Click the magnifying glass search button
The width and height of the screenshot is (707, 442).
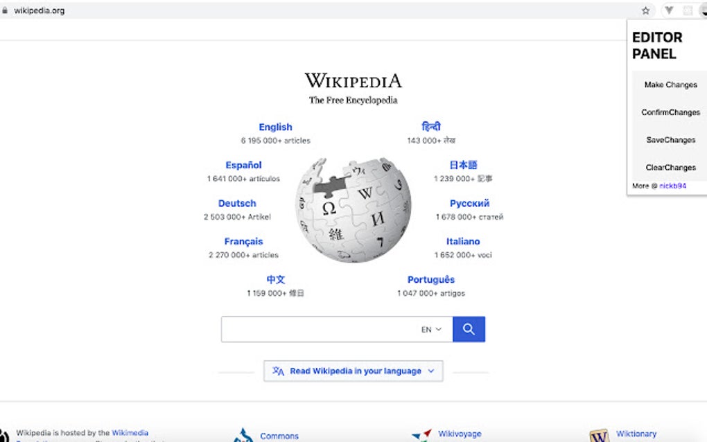(469, 329)
